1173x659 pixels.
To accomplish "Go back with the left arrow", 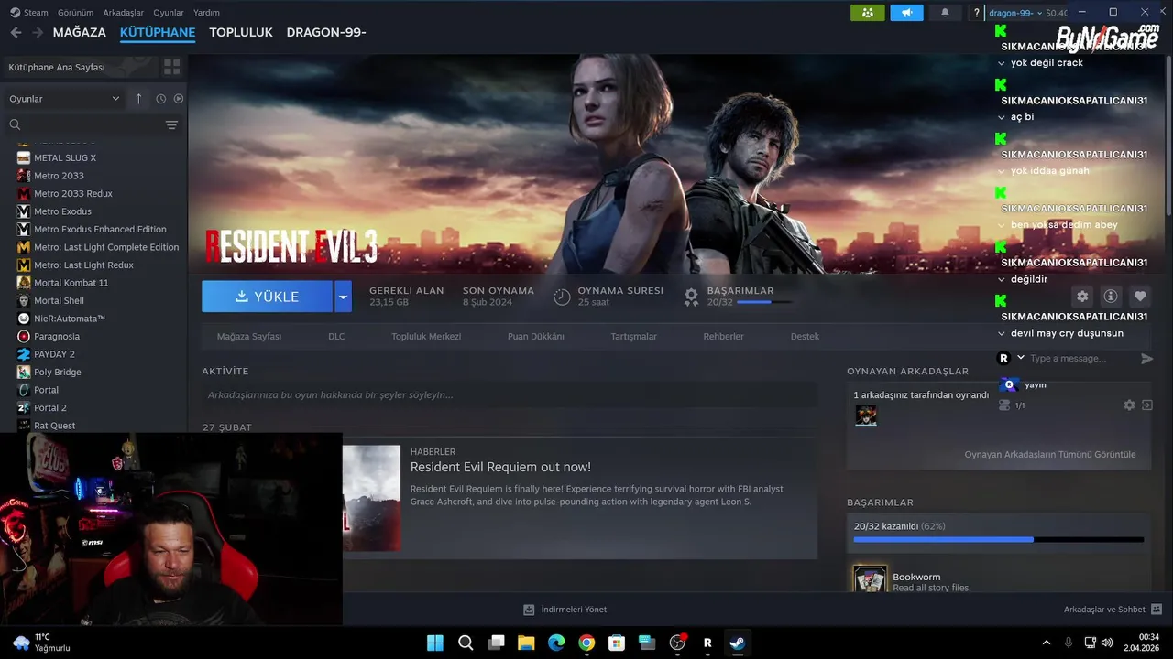I will click(x=16, y=32).
